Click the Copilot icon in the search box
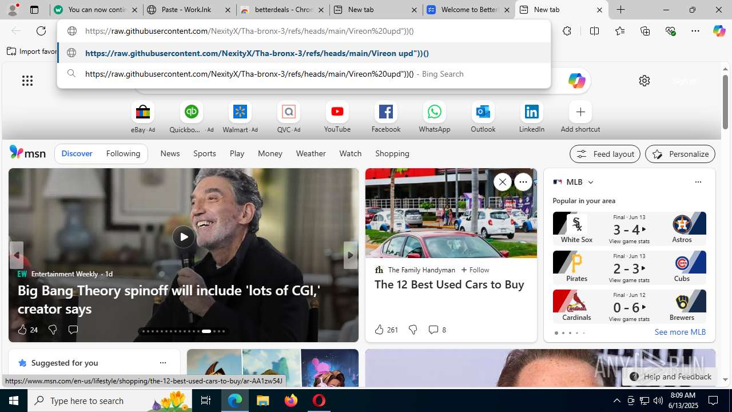This screenshot has height=412, width=732. point(576,81)
